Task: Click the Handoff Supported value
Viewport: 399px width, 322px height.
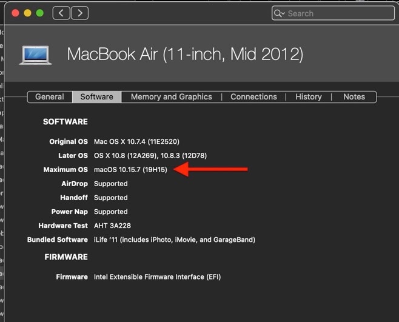Action: pyautogui.click(x=111, y=198)
